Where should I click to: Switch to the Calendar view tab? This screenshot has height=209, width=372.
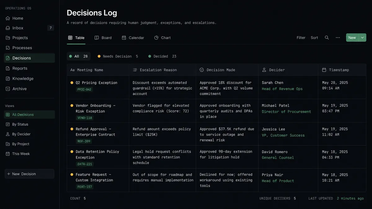pyautogui.click(x=133, y=38)
